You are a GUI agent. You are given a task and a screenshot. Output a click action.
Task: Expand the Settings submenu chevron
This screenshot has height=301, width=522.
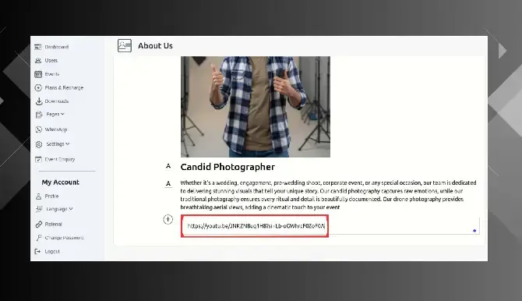point(68,143)
